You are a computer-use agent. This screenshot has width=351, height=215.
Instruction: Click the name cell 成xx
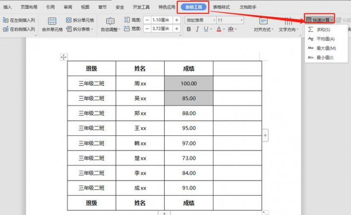click(140, 188)
